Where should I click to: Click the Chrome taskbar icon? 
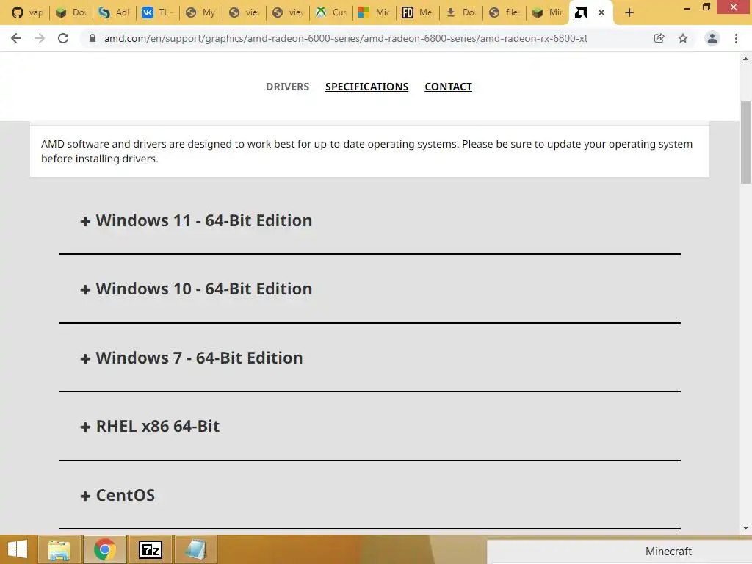coord(105,549)
